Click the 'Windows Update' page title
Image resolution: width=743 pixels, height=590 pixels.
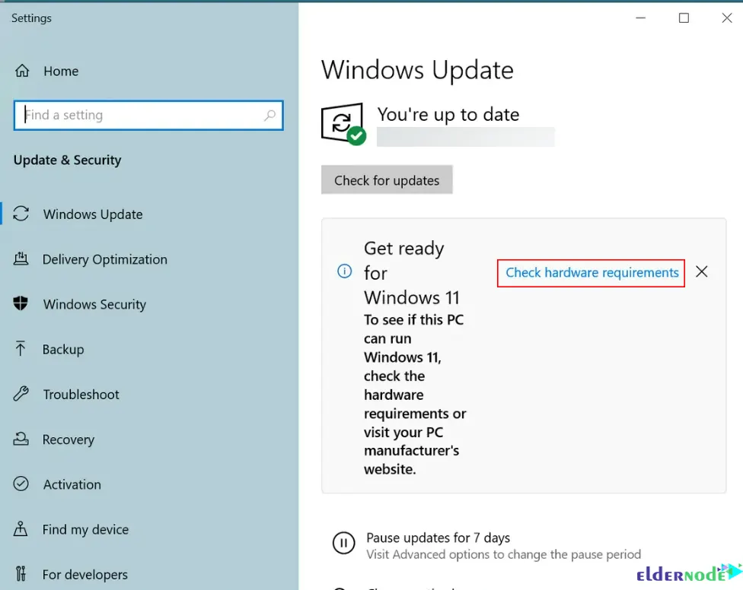(x=417, y=70)
